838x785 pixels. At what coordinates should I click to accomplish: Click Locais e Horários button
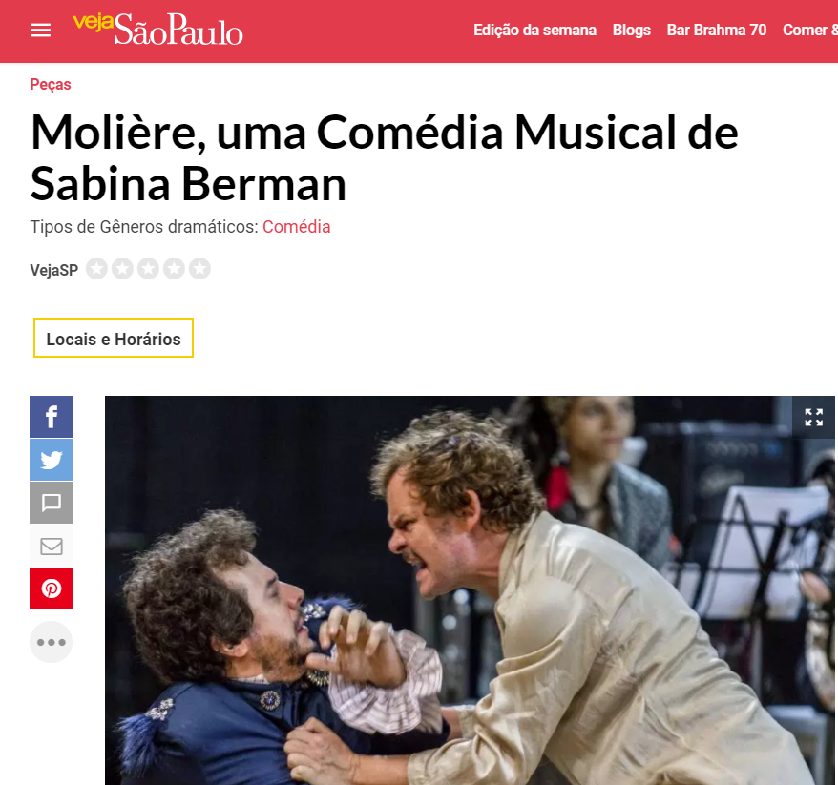pos(114,338)
